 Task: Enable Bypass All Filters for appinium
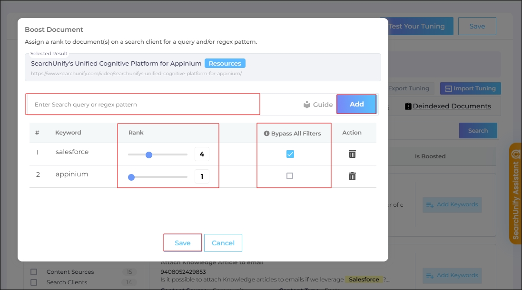click(x=290, y=176)
